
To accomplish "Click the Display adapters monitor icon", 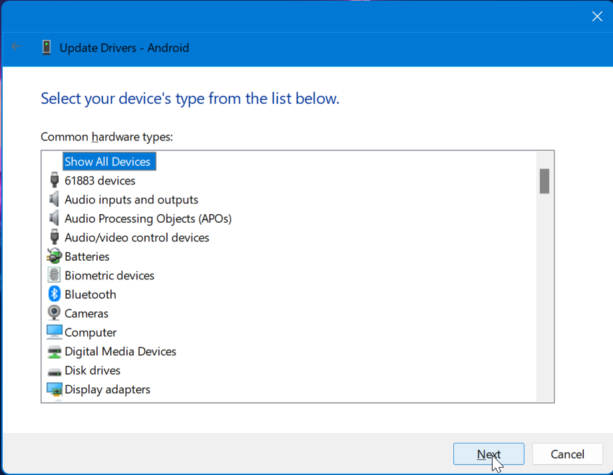I will pos(54,389).
